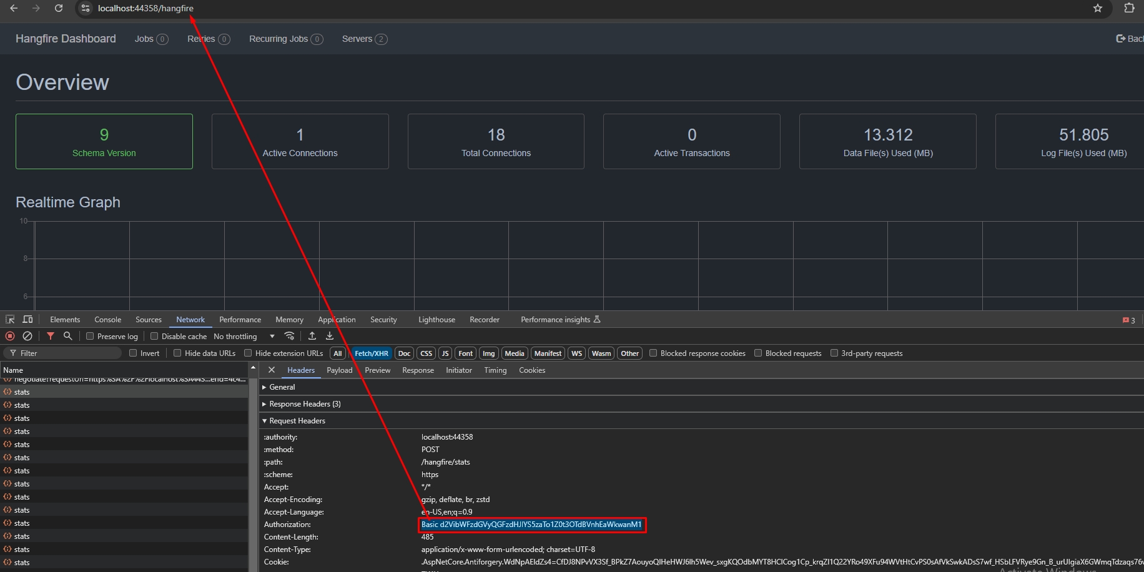View site information icon in address bar

coord(86,8)
